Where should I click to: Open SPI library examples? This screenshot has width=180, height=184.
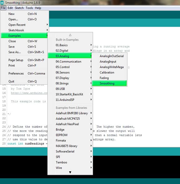click(70, 157)
